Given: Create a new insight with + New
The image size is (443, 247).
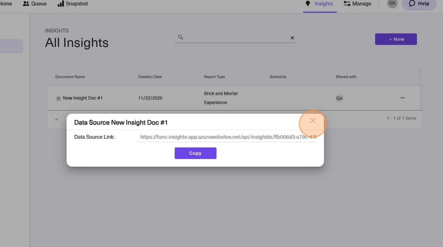Looking at the screenshot, I should coord(396,39).
